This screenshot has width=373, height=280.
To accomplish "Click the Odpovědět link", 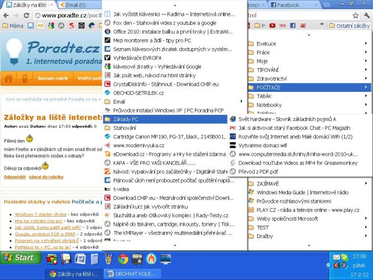I will tap(15, 177).
